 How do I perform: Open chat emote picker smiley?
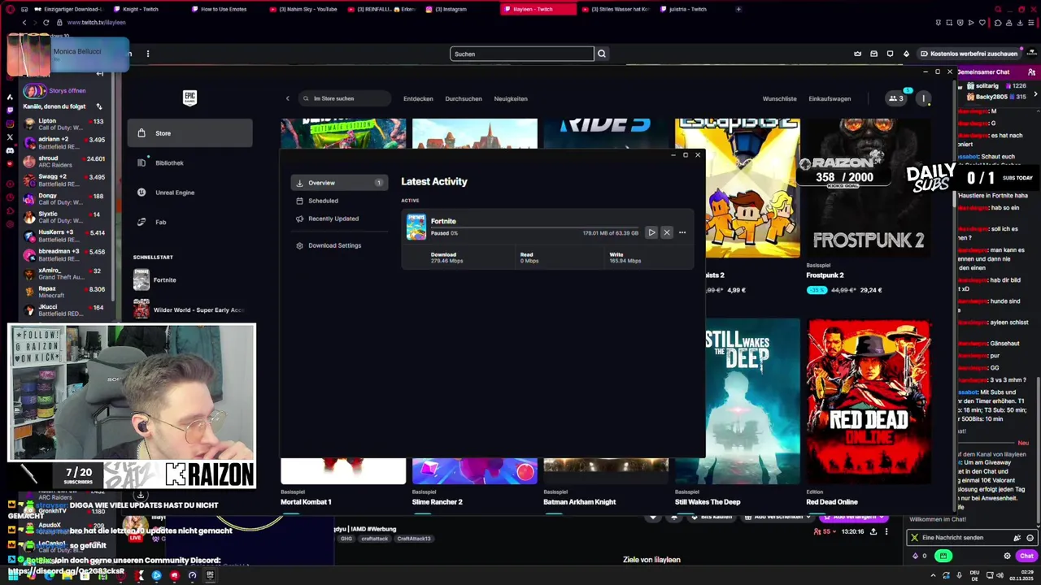pos(1030,538)
